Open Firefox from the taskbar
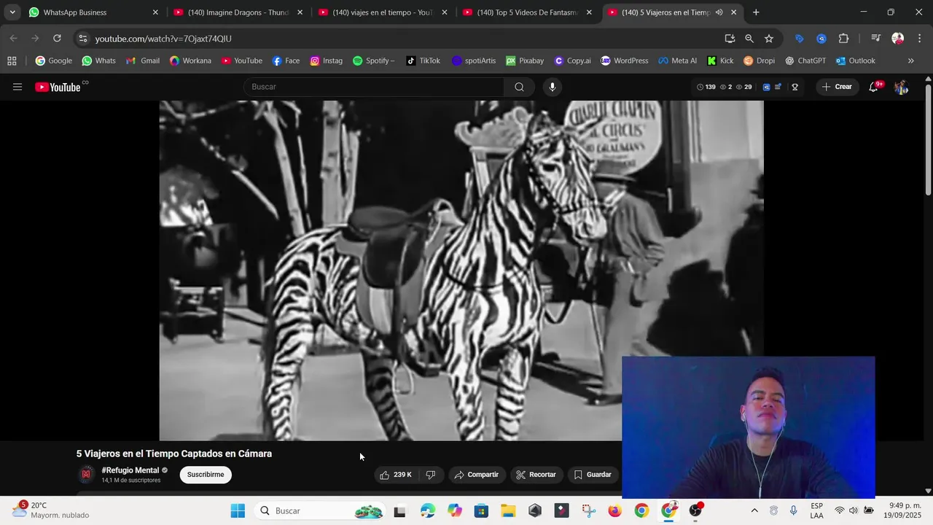Image resolution: width=933 pixels, height=525 pixels. pos(614,510)
